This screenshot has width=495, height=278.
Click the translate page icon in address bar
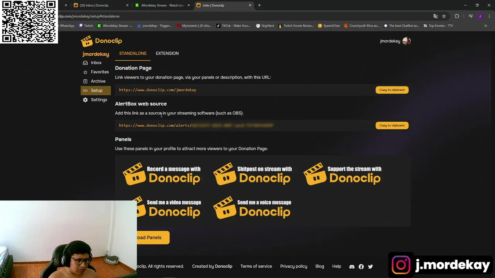click(x=435, y=16)
